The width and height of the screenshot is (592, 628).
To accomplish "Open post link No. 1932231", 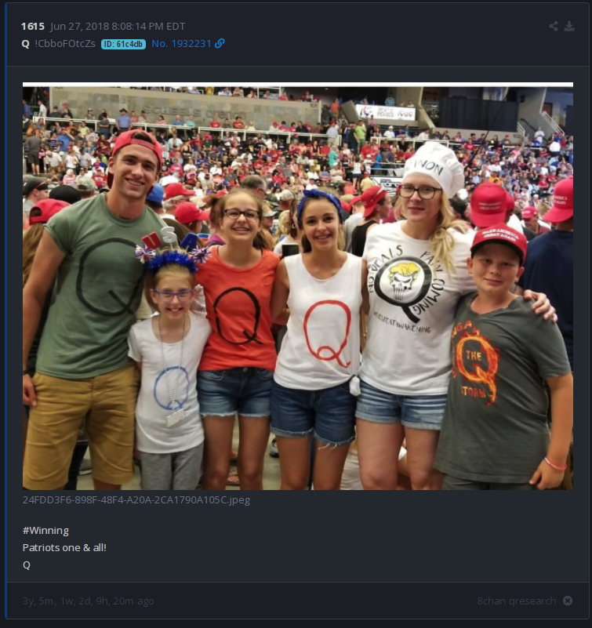I will click(x=181, y=44).
